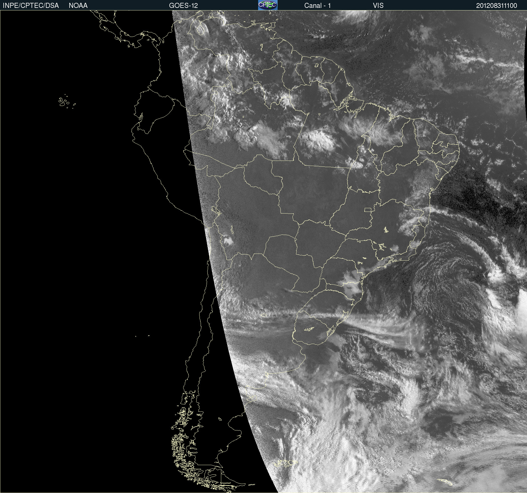The image size is (527, 493).
Task: Select the NOAA header label
Action: (78, 6)
